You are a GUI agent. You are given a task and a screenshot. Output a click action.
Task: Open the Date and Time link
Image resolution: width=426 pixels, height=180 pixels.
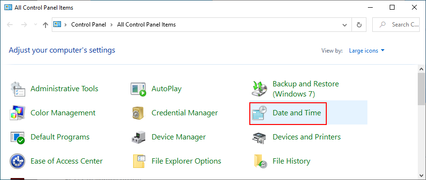297,112
